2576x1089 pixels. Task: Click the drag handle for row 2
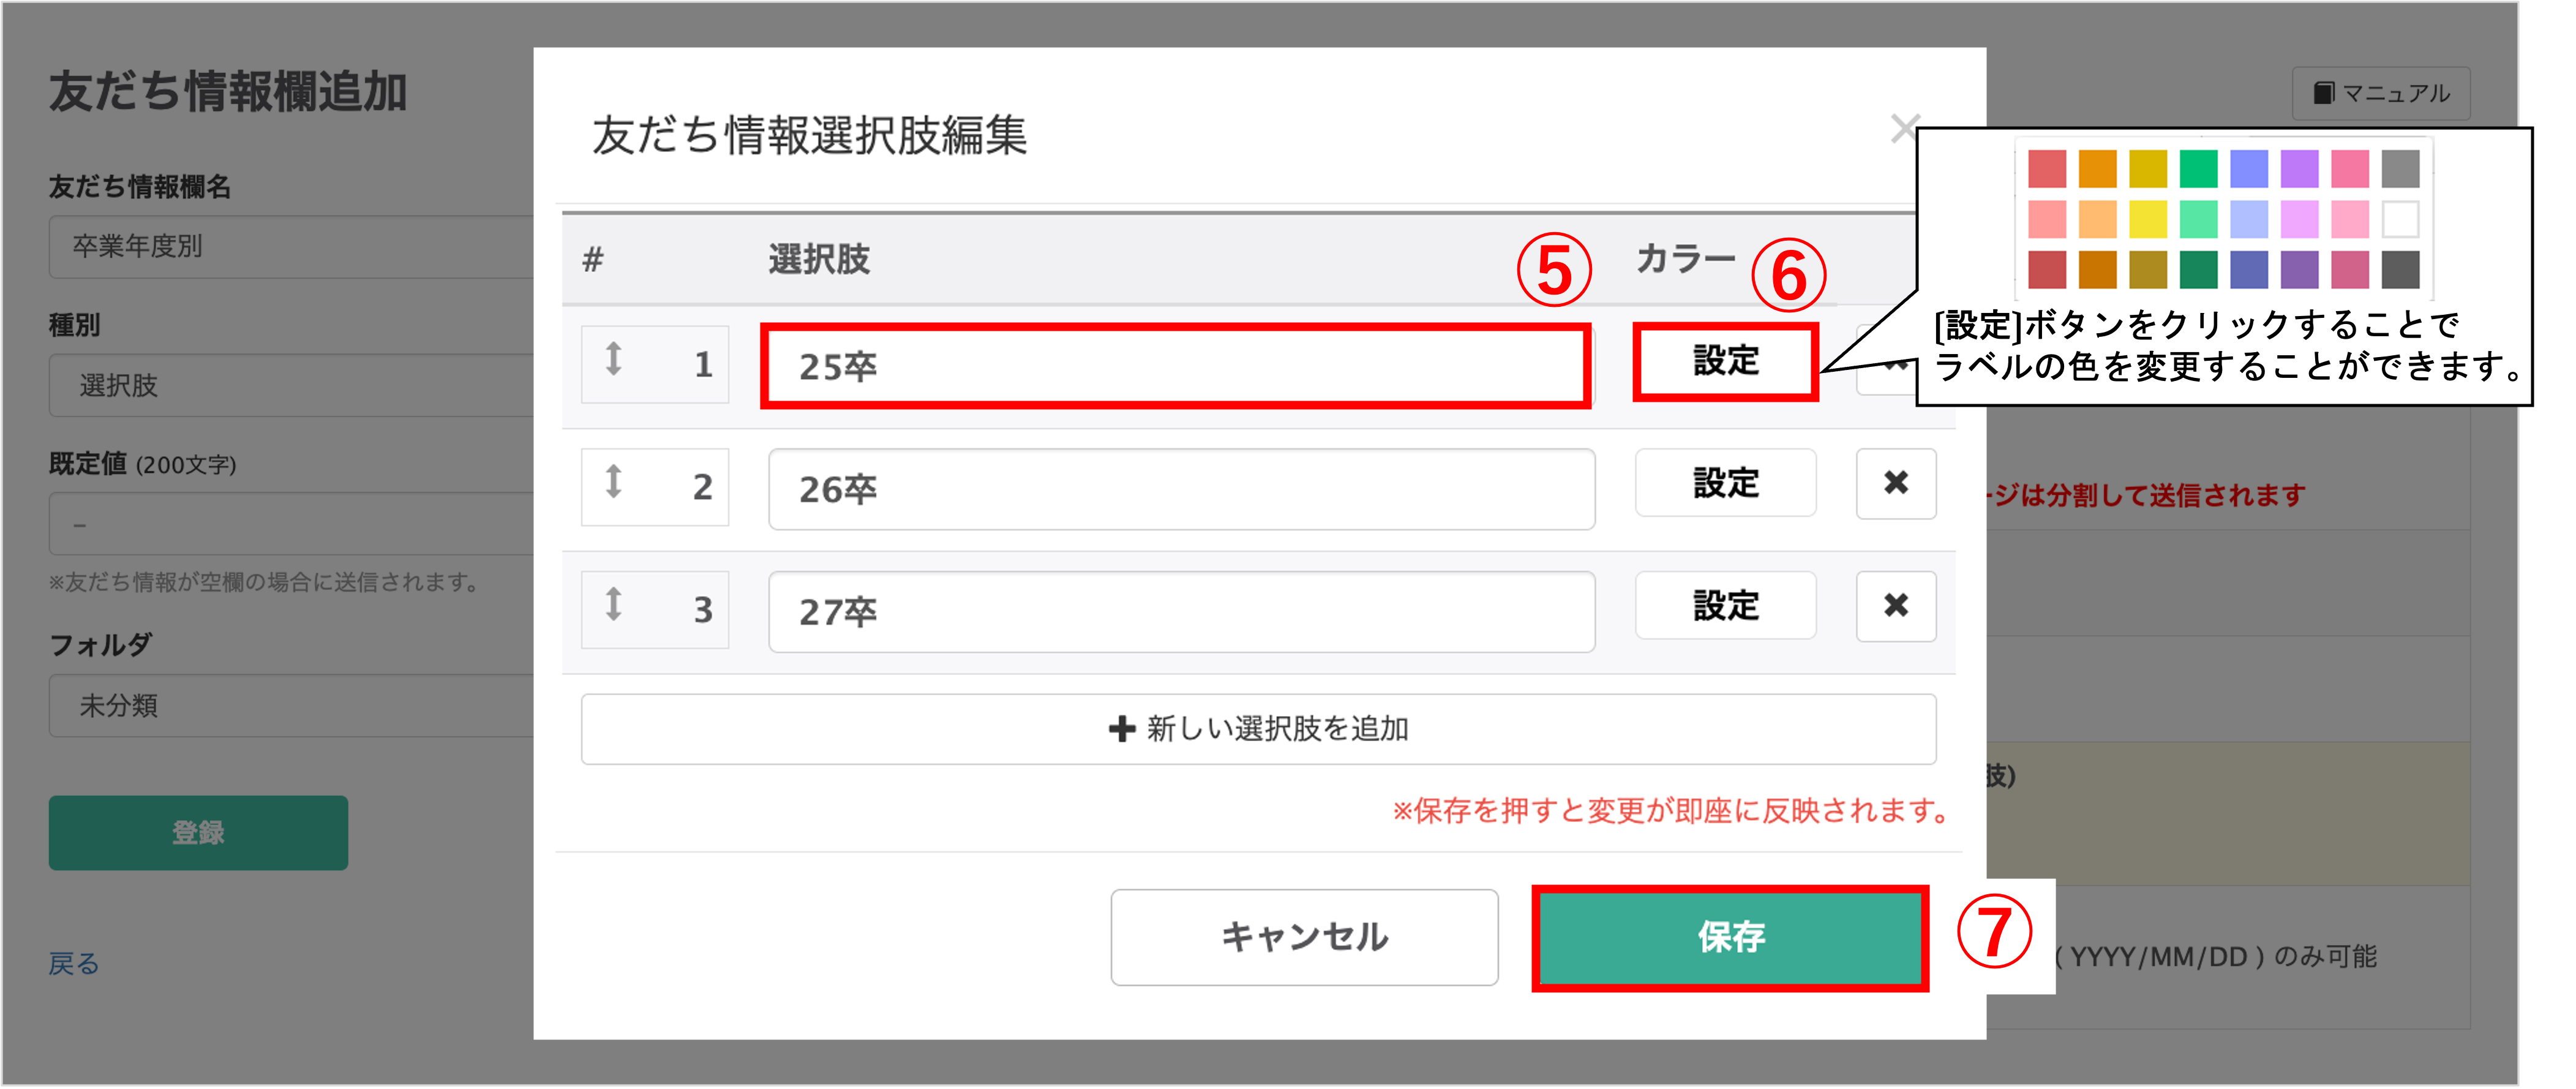pos(614,483)
